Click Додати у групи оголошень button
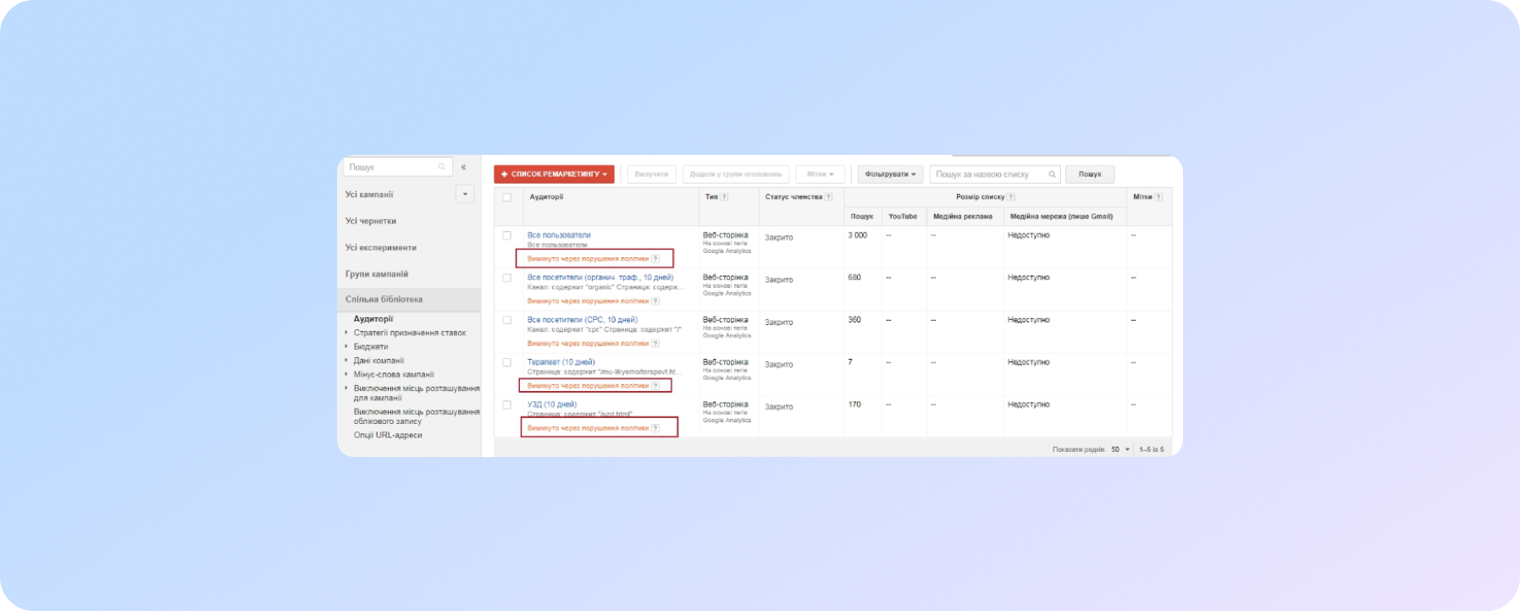Image resolution: width=1520 pixels, height=611 pixels. point(736,174)
